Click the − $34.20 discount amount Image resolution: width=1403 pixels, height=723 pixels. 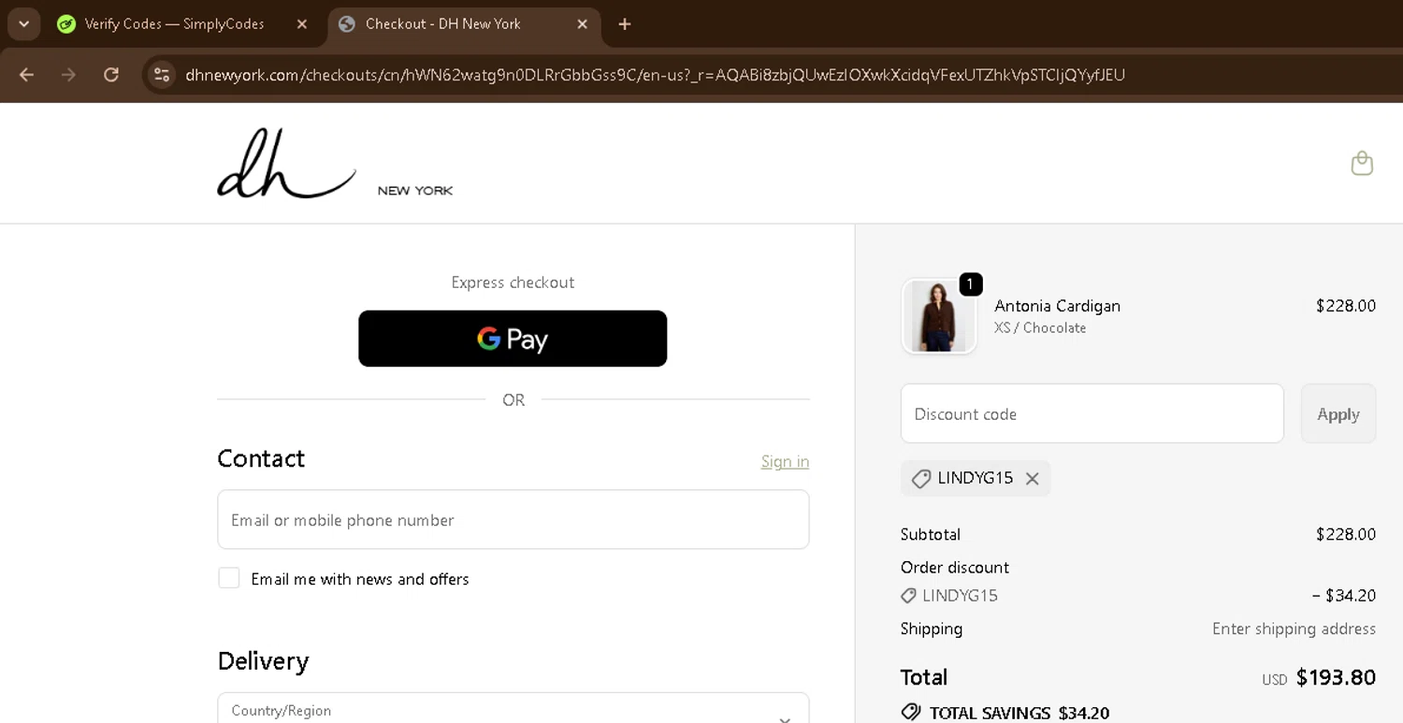click(1343, 596)
